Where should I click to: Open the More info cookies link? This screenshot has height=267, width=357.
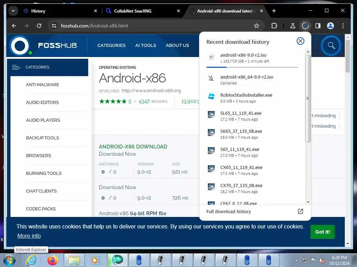coord(29,236)
